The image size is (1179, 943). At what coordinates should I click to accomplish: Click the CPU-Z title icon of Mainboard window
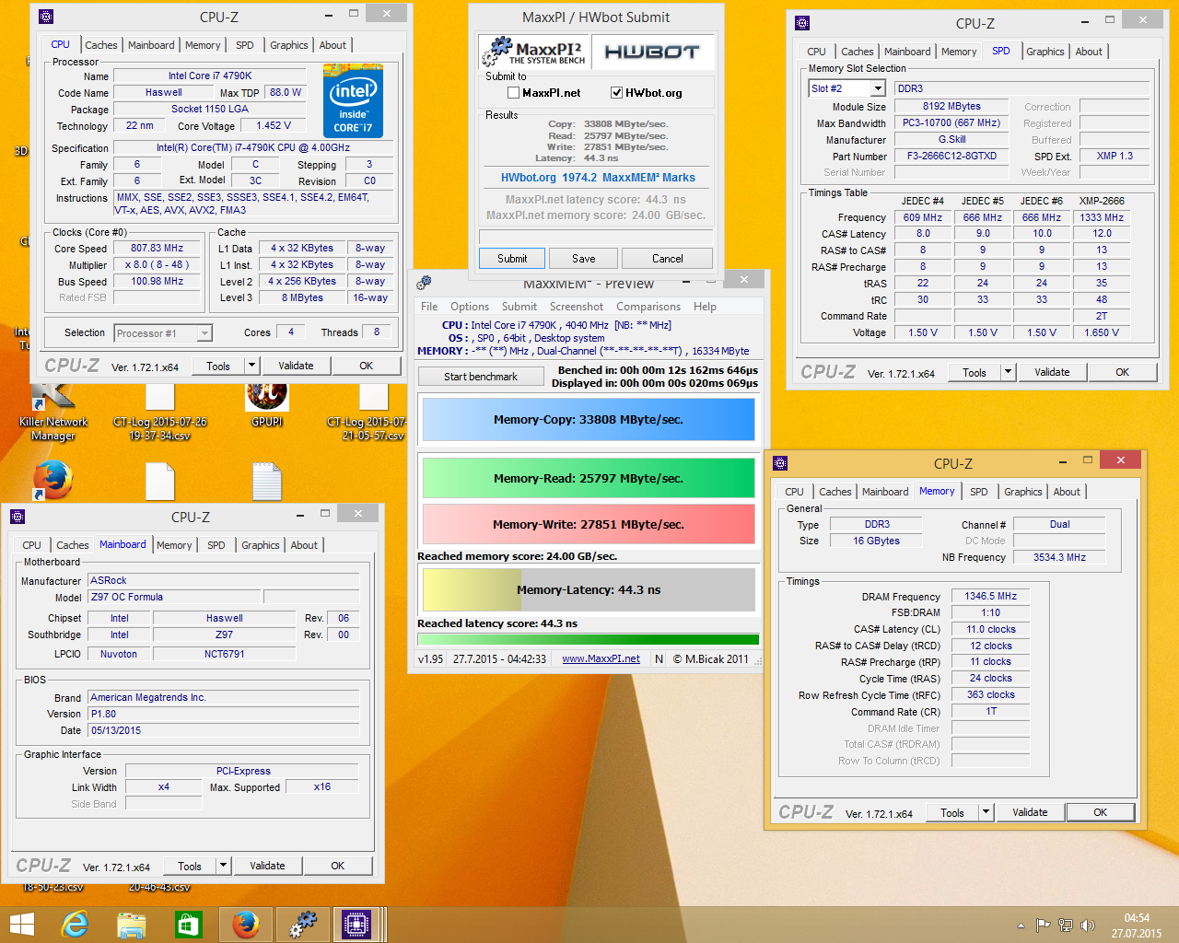point(18,517)
